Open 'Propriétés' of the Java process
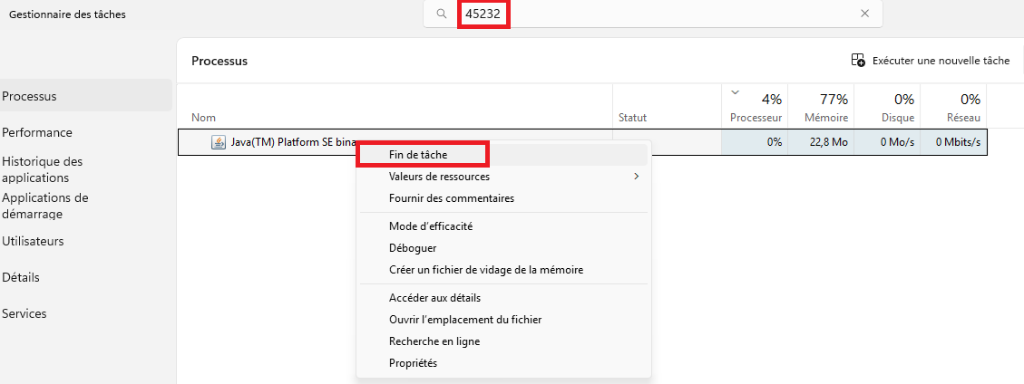This screenshot has width=1024, height=384. coord(413,363)
